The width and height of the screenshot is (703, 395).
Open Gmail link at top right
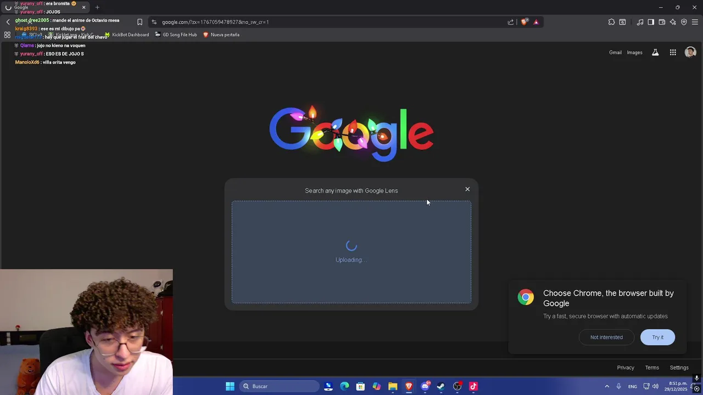click(x=615, y=53)
